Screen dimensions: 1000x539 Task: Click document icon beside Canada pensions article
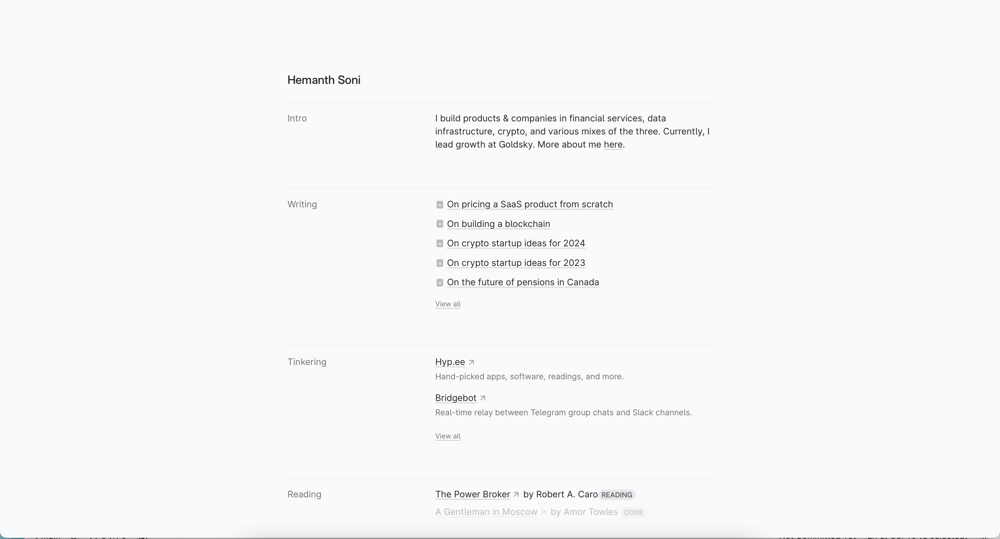tap(440, 283)
